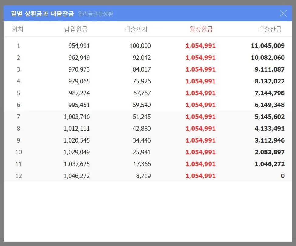The width and height of the screenshot is (296, 246).
Task: Select the red 1,054,991 amount in row 1
Action: (x=201, y=46)
